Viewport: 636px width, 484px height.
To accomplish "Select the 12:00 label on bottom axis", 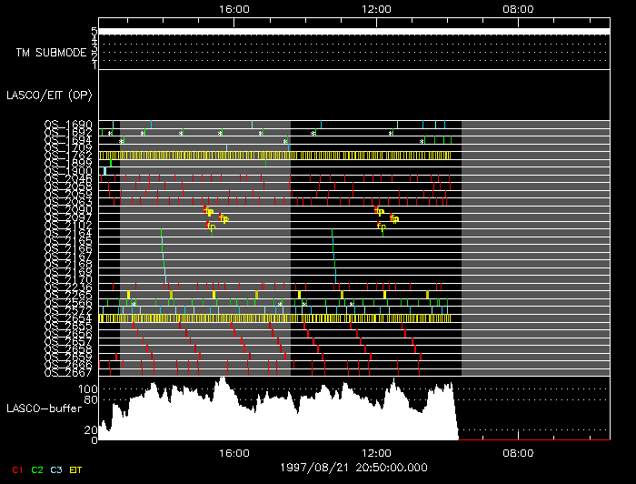I will (x=376, y=452).
